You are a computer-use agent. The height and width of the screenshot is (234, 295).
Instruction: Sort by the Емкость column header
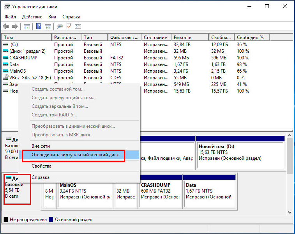(190, 38)
